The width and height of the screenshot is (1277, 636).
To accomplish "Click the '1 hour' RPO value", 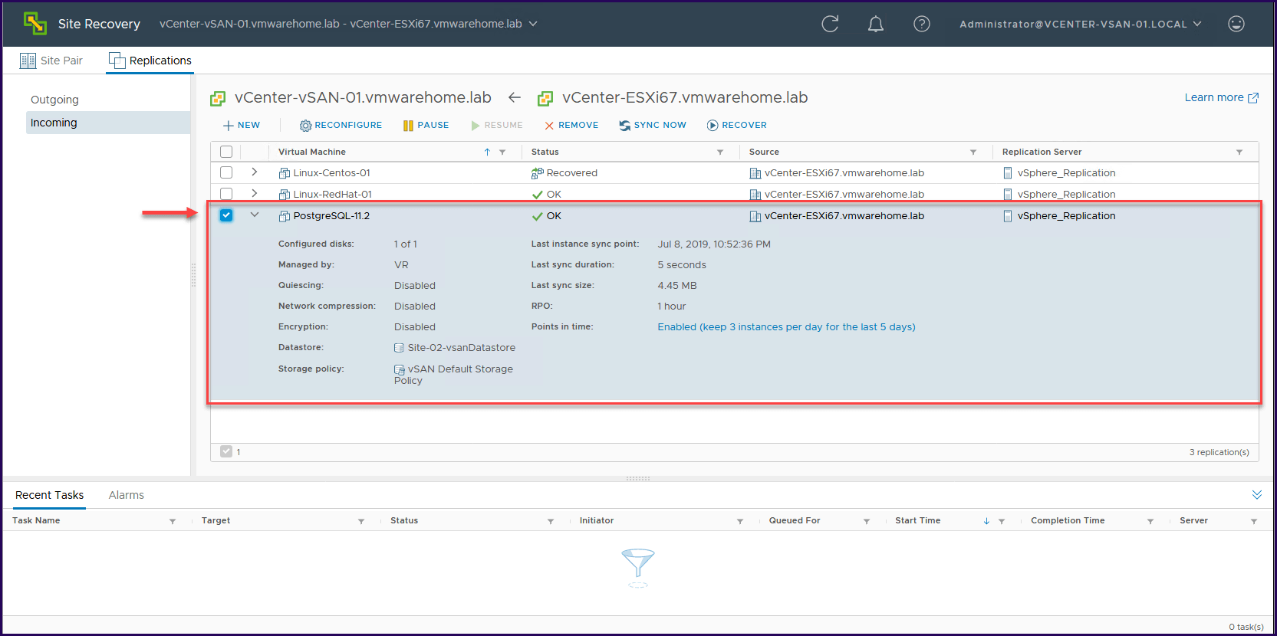I will 672,307.
